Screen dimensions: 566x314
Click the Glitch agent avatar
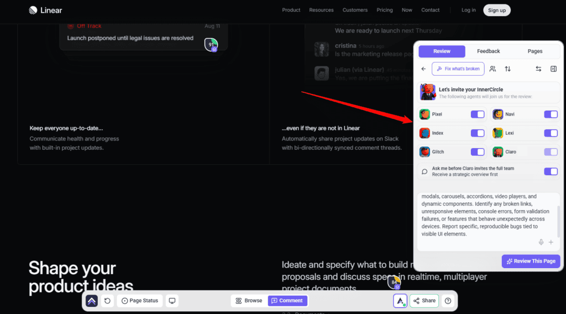point(424,152)
